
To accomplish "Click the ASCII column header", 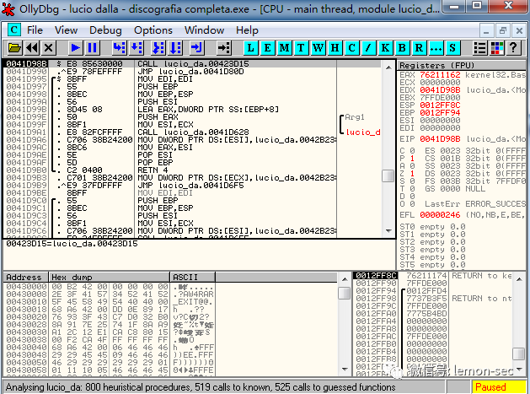I will click(x=192, y=278).
